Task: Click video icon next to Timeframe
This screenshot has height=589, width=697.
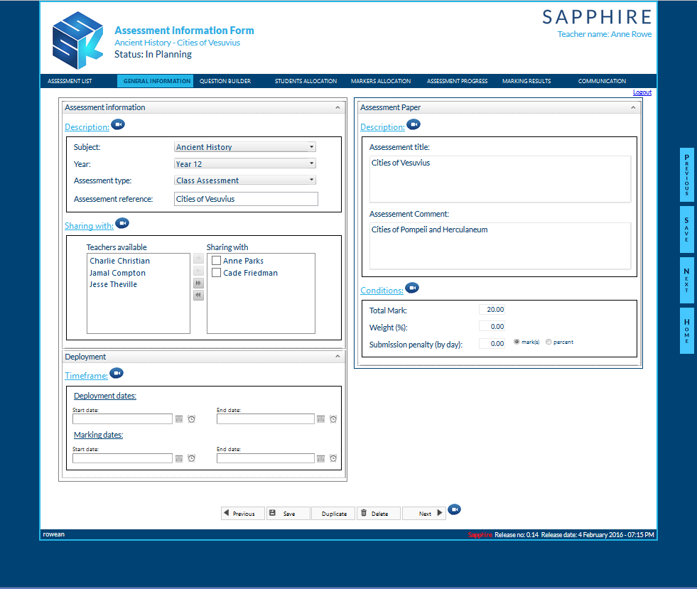Action: pos(117,374)
